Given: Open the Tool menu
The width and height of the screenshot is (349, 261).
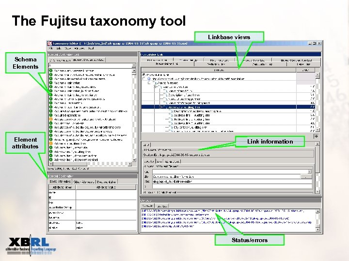Looking at the screenshot, I should 91,48.
